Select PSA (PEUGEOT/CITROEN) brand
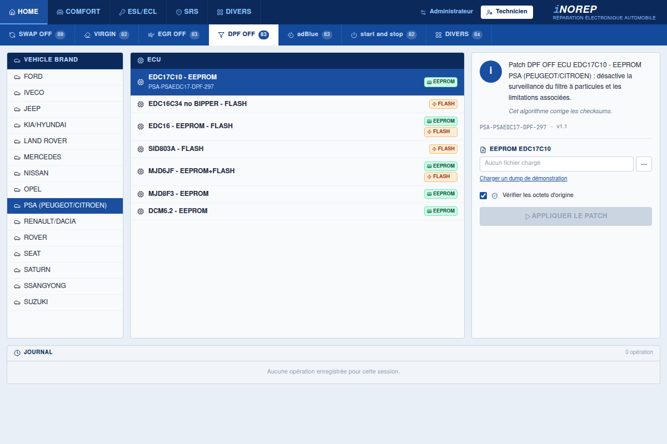Image resolution: width=667 pixels, height=444 pixels. (65, 206)
